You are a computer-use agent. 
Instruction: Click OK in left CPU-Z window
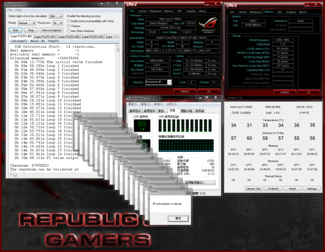point(209,92)
